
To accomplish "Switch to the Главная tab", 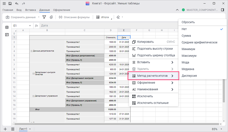I will pyautogui.click(x=8, y=10).
